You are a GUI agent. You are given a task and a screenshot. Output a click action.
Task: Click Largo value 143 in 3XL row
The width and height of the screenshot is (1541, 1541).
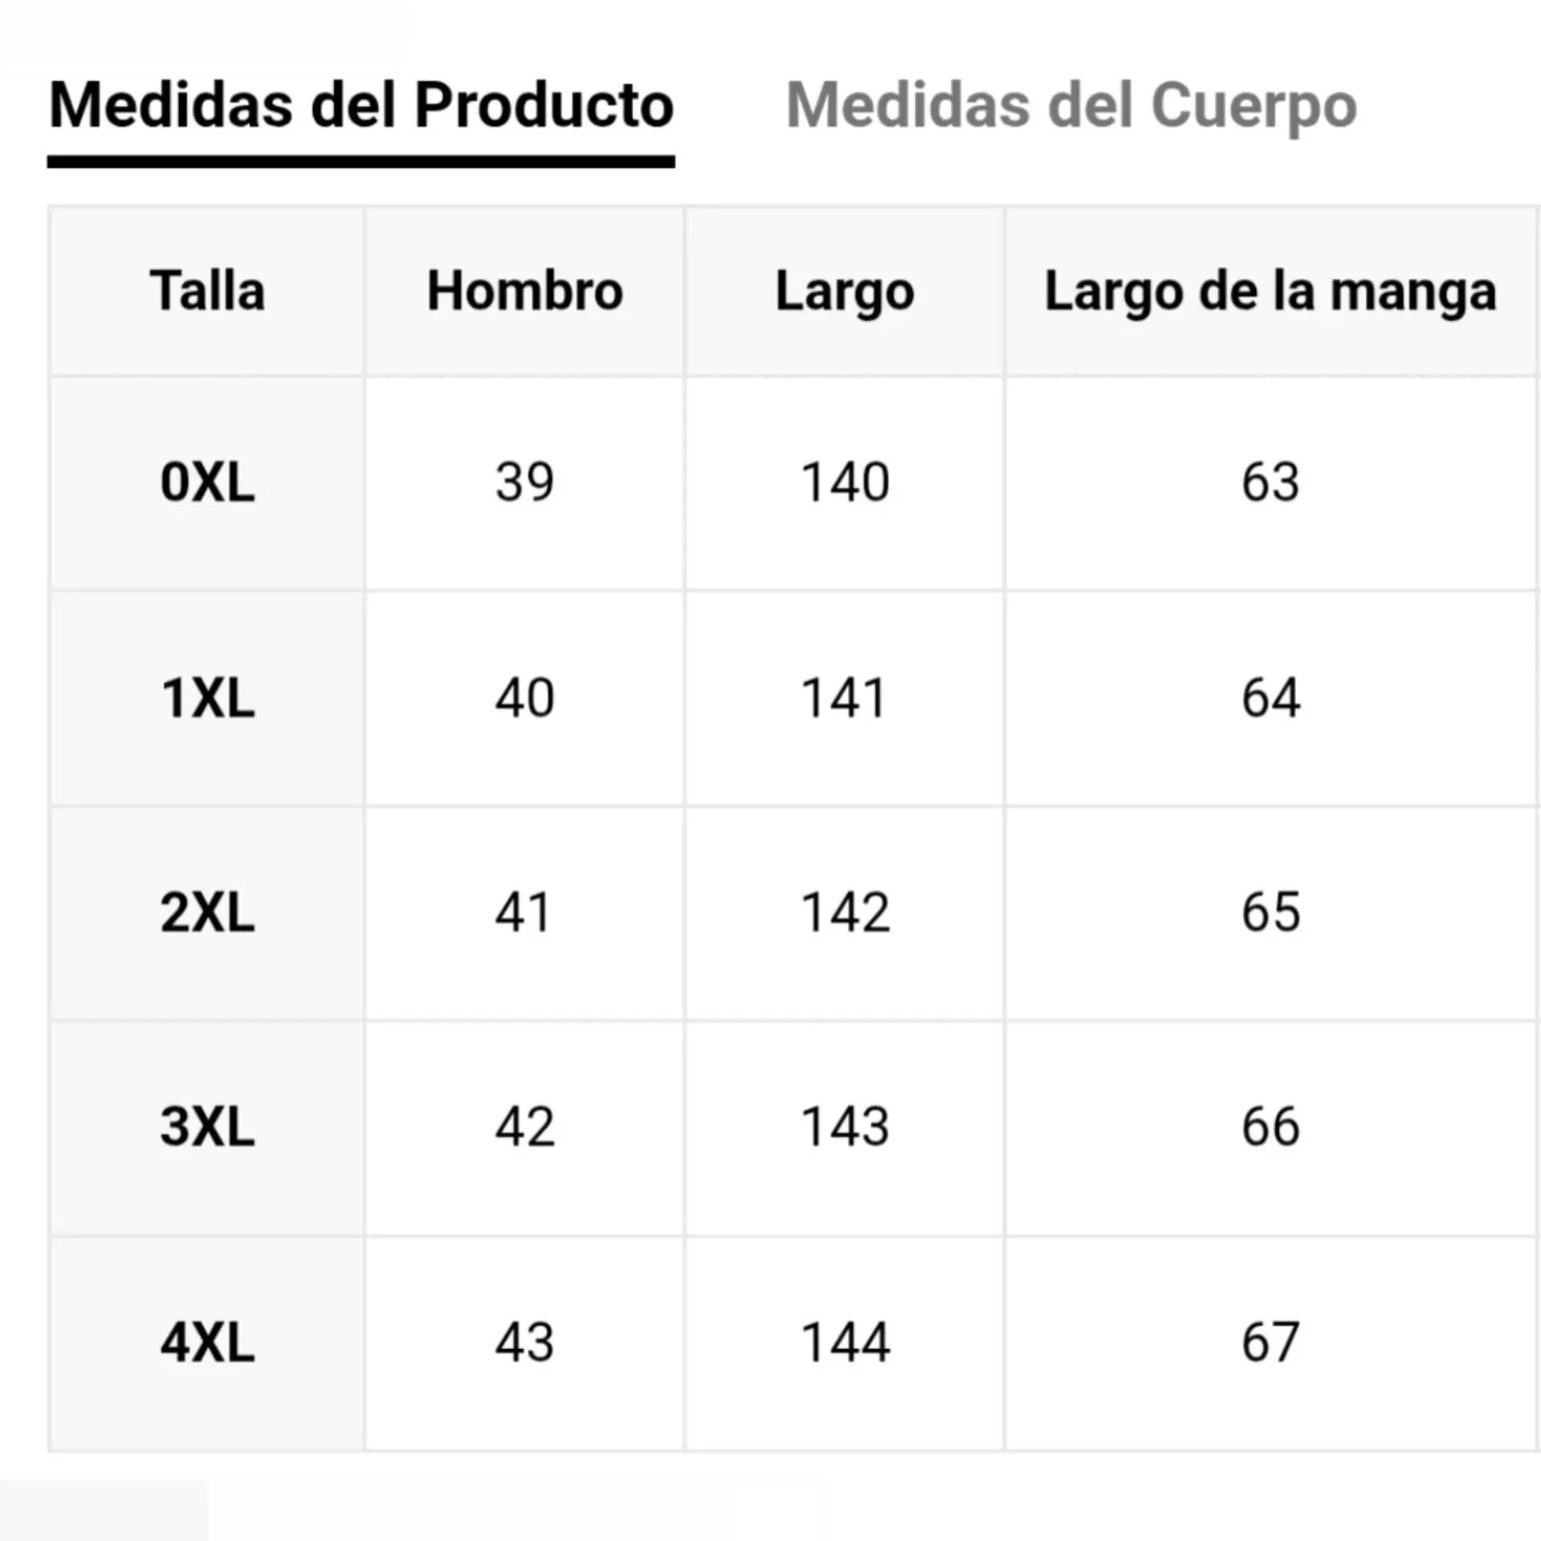click(845, 1127)
